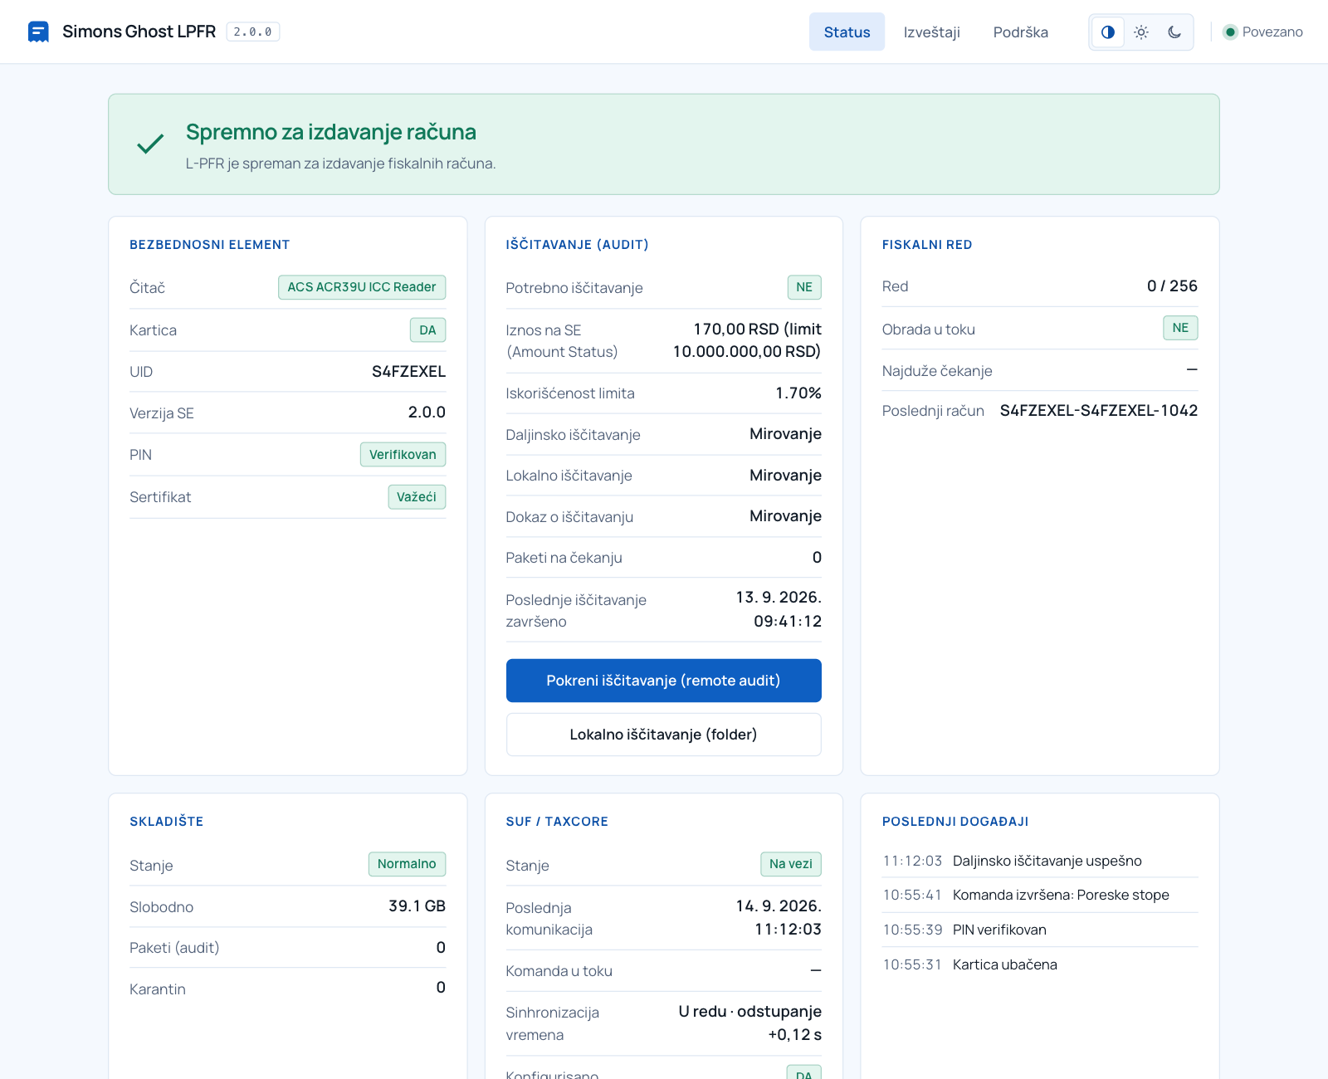Select the light theme sun icon
The image size is (1328, 1079).
tap(1141, 32)
